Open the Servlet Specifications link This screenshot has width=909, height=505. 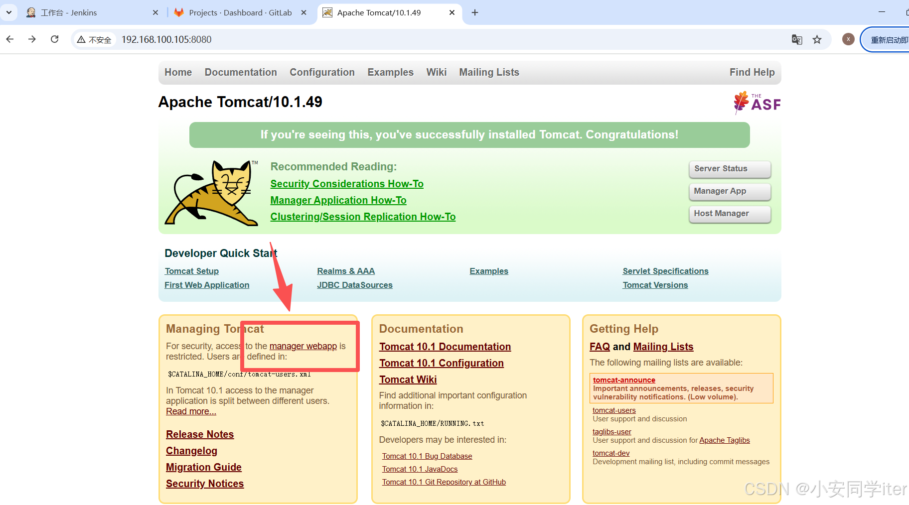(665, 271)
